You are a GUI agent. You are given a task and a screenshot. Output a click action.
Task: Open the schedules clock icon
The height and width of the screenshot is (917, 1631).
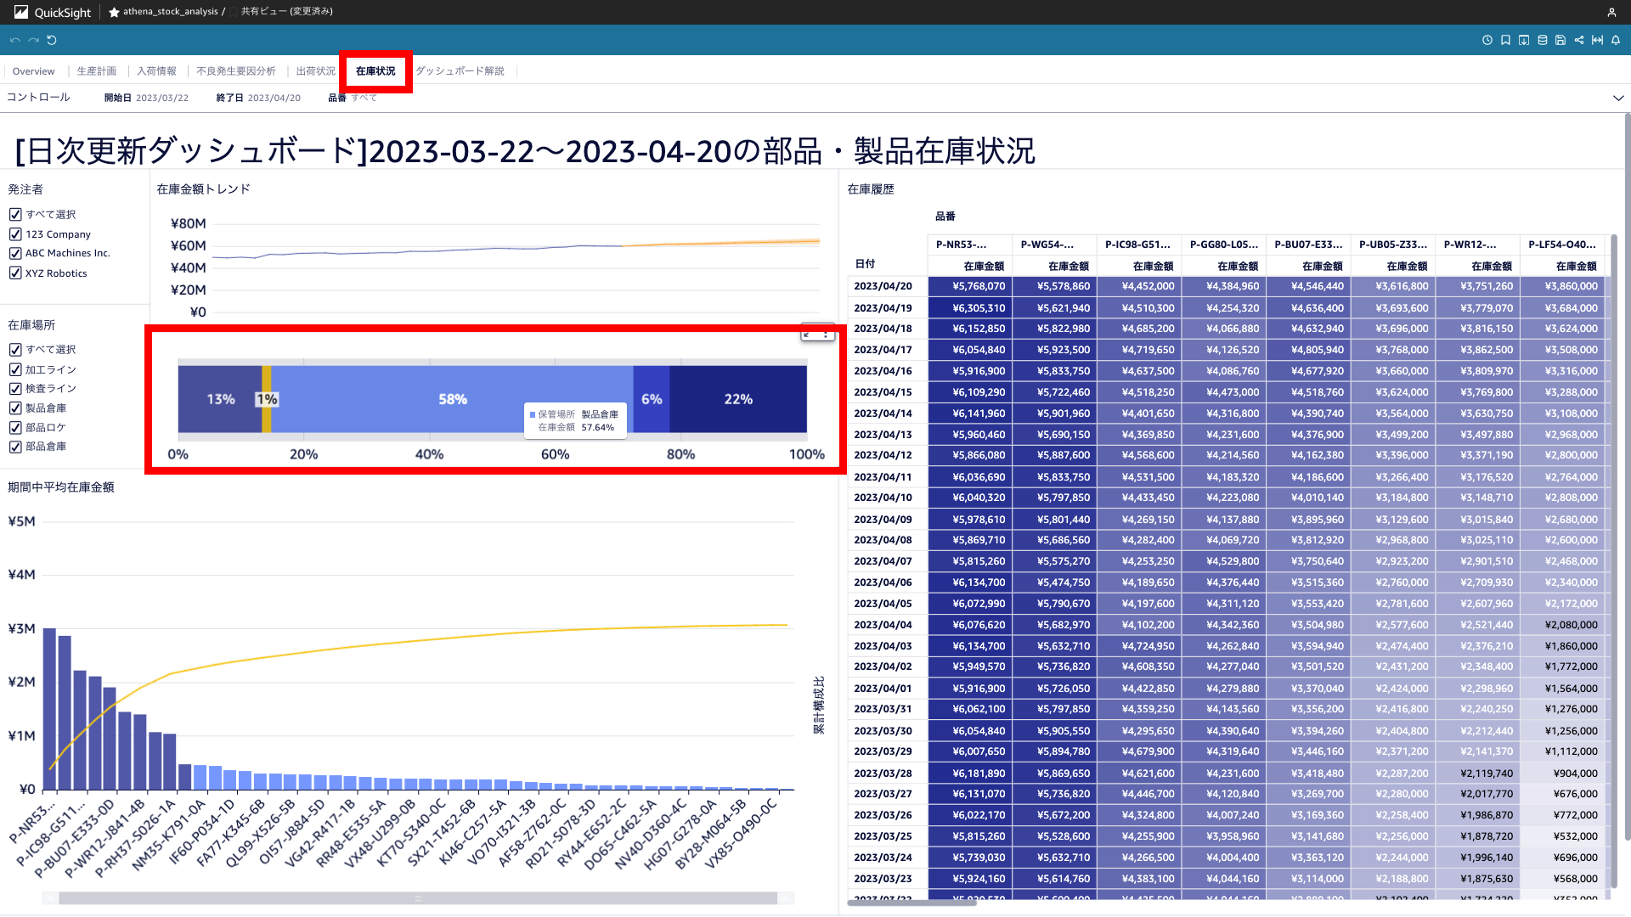click(1487, 40)
